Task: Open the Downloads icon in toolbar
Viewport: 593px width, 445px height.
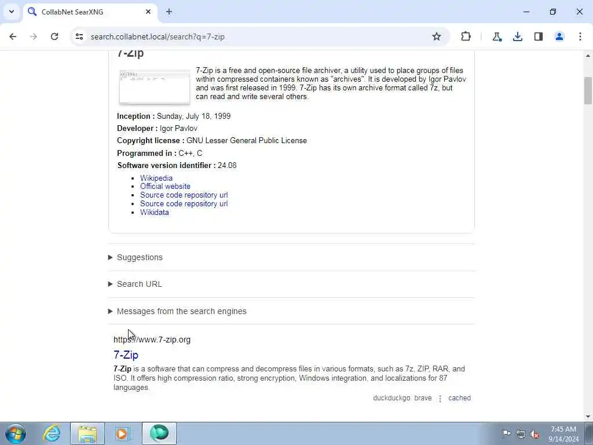Action: tap(518, 37)
